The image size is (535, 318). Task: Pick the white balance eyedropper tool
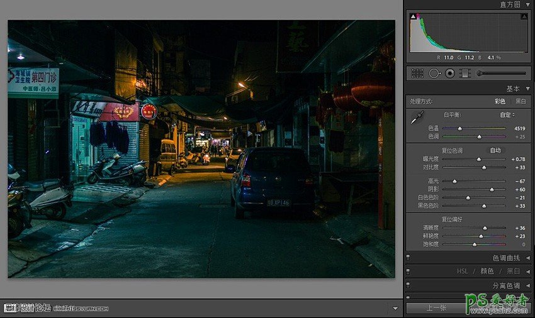[417, 118]
